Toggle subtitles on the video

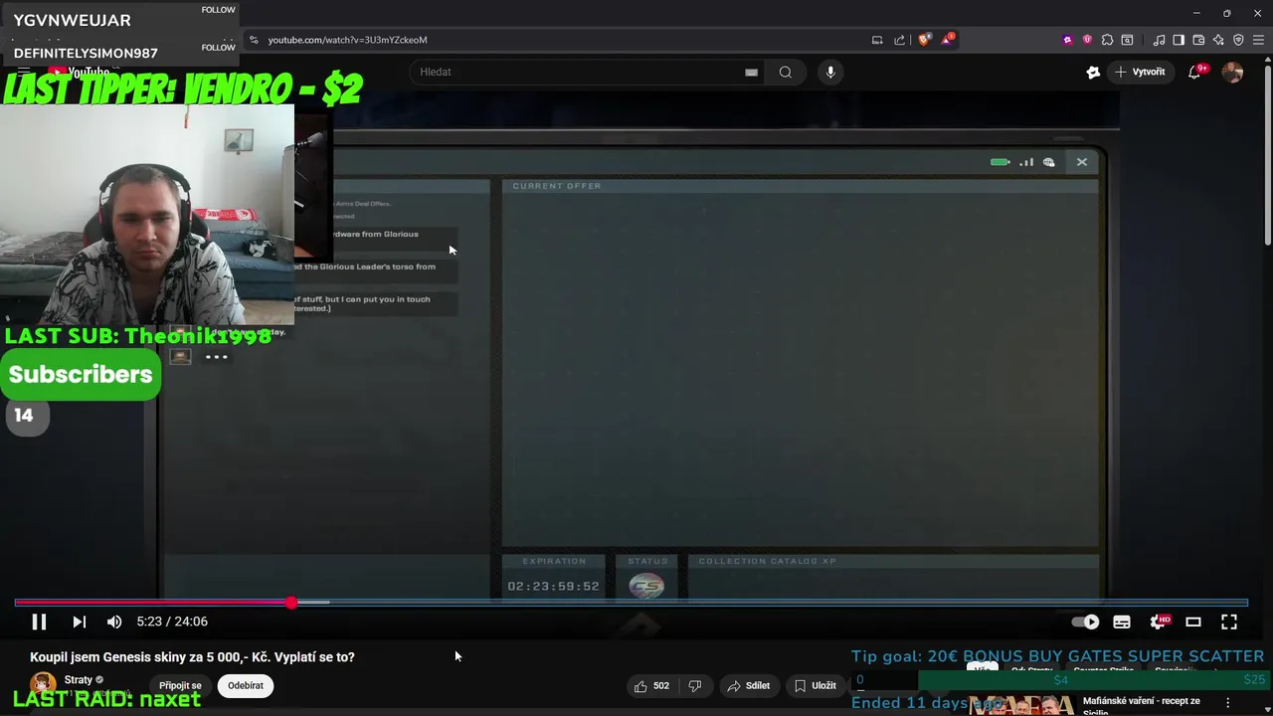[x=1122, y=622]
